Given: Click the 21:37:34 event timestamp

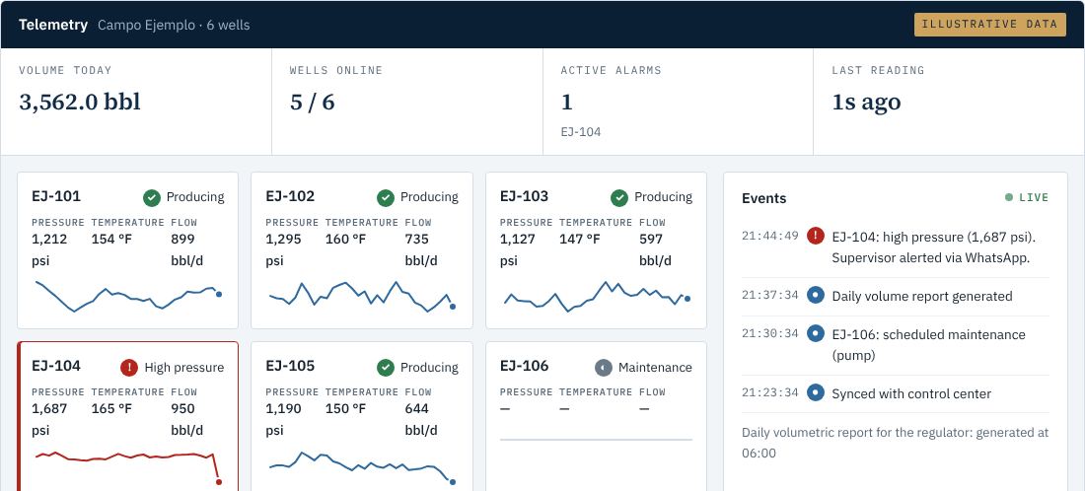Looking at the screenshot, I should click(x=770, y=296).
